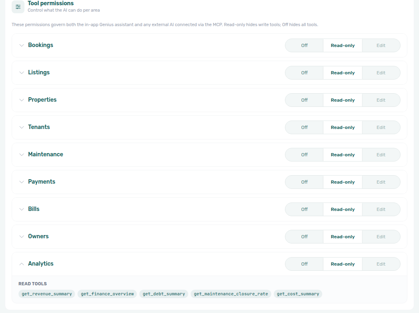Turn Bills permission Off

pyautogui.click(x=304, y=209)
